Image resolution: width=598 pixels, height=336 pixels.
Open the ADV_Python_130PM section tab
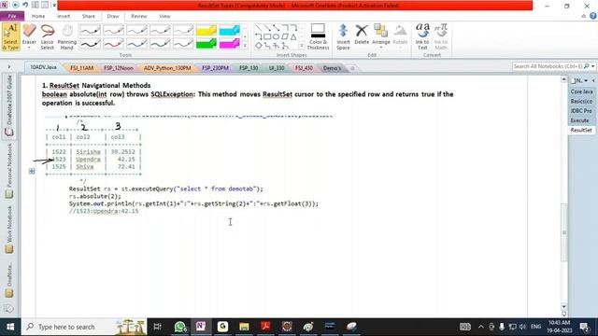point(167,68)
